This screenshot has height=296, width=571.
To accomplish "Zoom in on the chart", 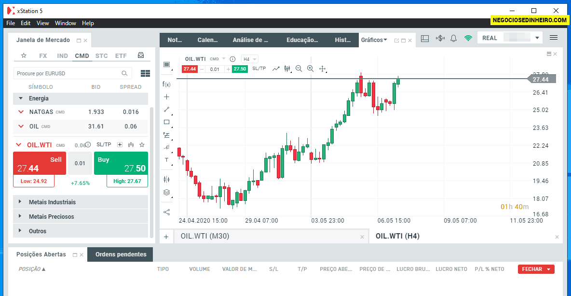I will (x=310, y=69).
